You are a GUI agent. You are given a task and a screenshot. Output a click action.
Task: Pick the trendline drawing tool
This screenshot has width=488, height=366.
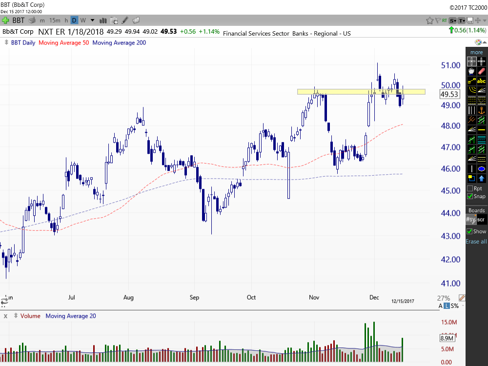click(471, 81)
